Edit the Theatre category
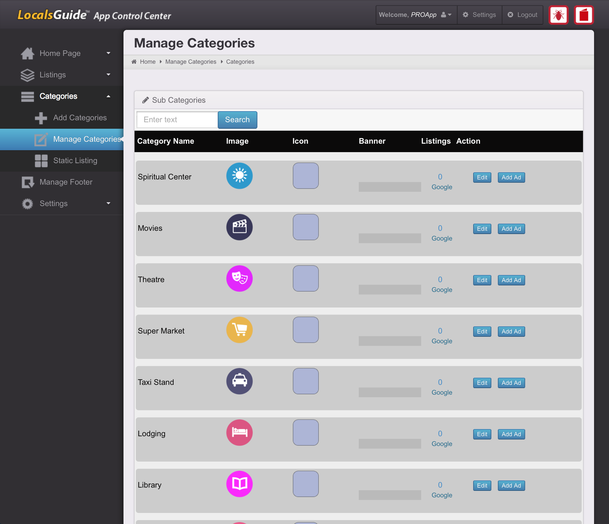 (482, 280)
